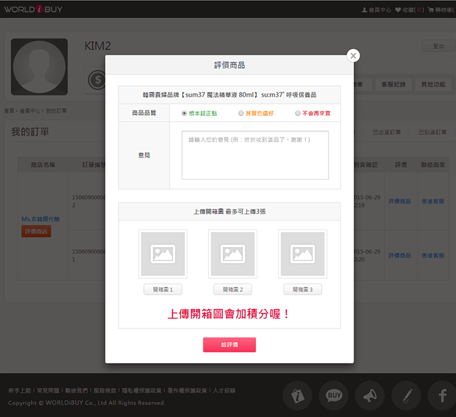456x417 pixels.
Task: Select the 不會再來買 quality radio option
Action: tap(298, 113)
